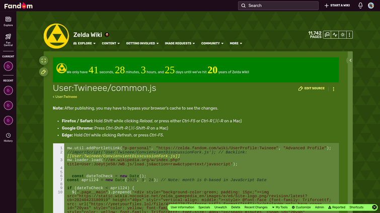
Task: Follow the User:Twineee backlink
Action: pos(66,97)
